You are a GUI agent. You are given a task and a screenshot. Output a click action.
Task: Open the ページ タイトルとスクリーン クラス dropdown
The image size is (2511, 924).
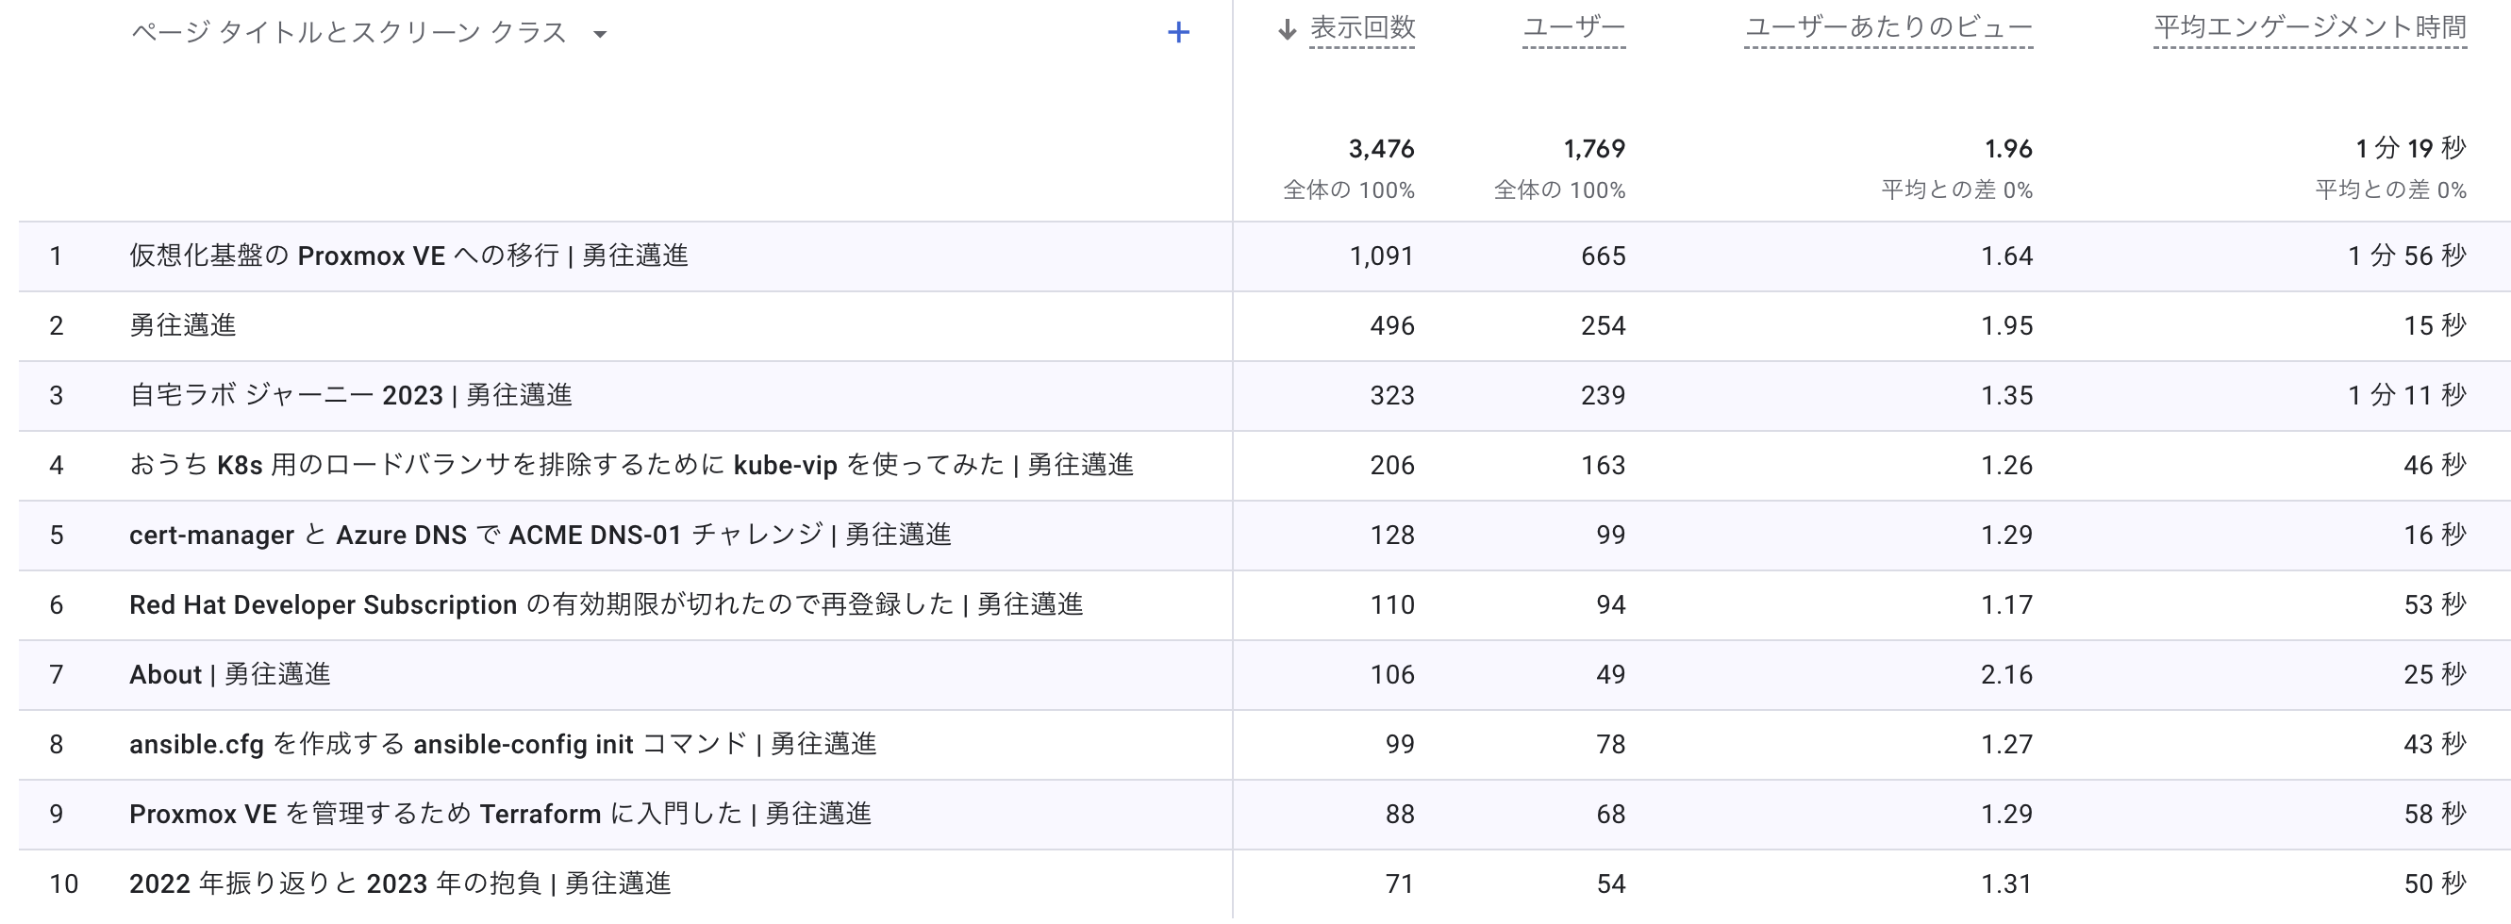(601, 34)
